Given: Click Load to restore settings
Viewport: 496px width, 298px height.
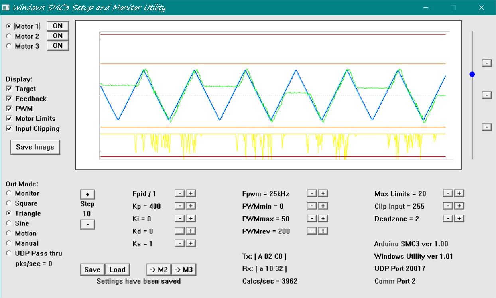Looking at the screenshot, I should pos(117,270).
